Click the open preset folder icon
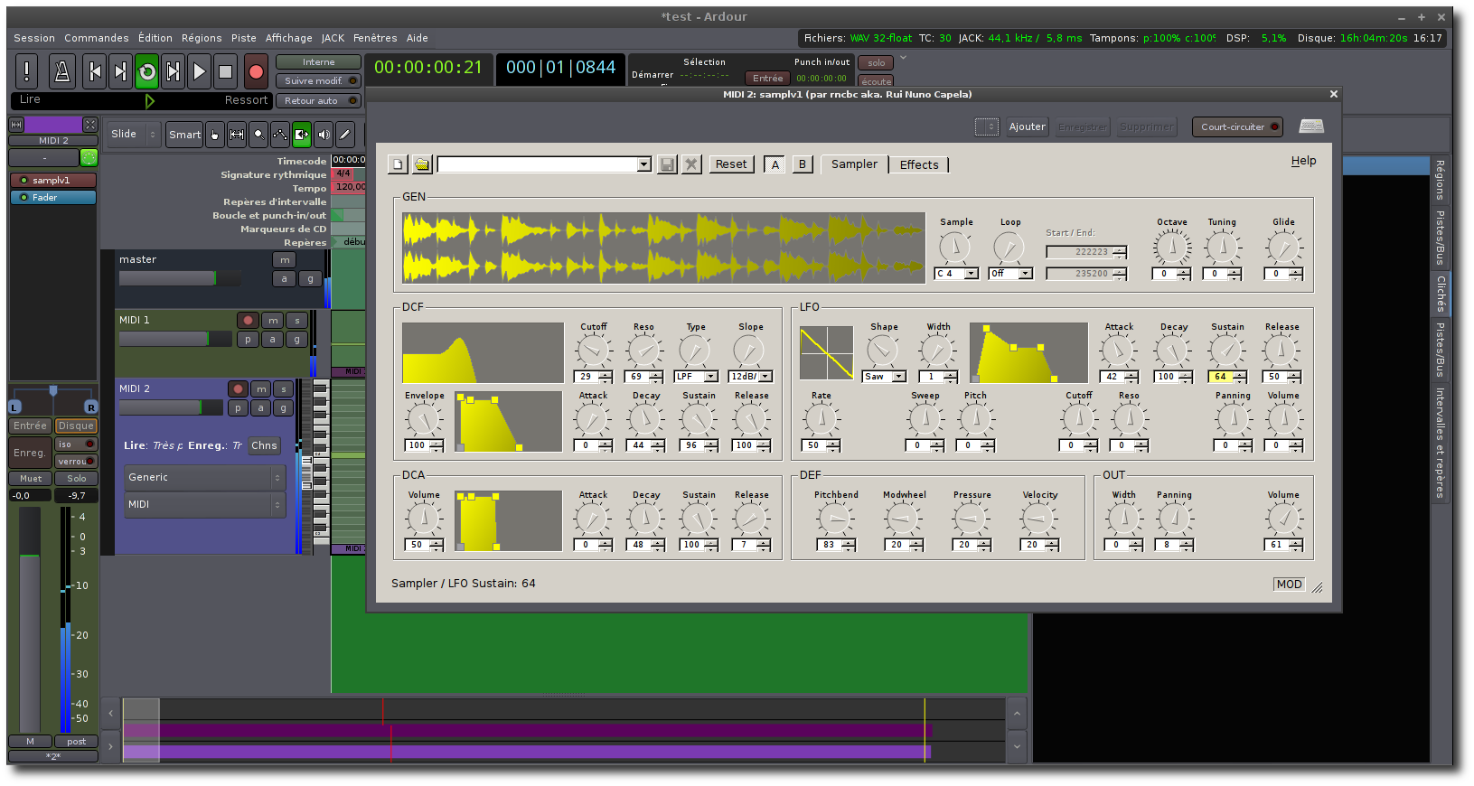The width and height of the screenshot is (1474, 786). point(422,164)
